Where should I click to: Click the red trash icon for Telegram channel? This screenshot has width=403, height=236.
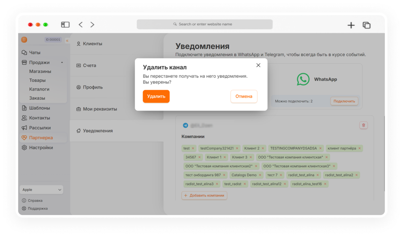pos(363,125)
